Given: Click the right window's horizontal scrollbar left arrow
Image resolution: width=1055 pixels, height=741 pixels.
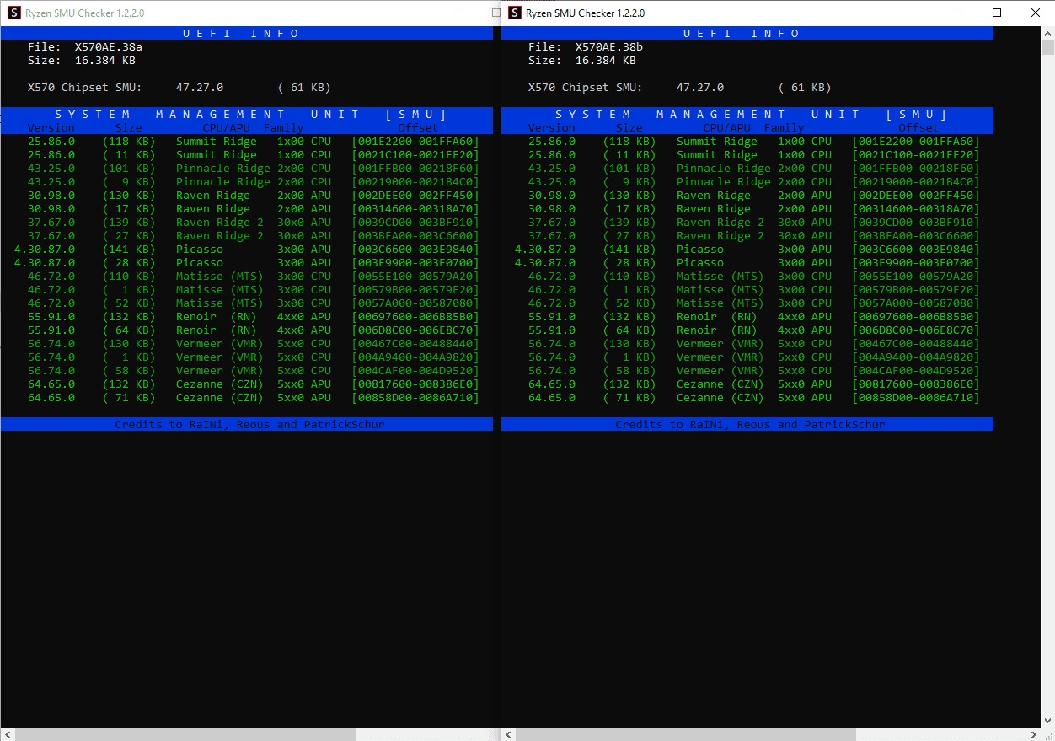Looking at the screenshot, I should tap(508, 734).
